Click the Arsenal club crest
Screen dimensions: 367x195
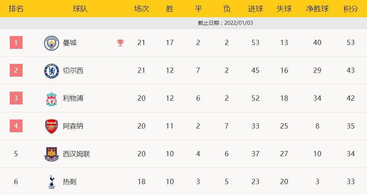(52, 126)
